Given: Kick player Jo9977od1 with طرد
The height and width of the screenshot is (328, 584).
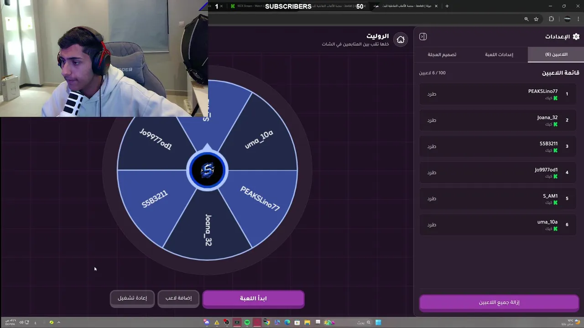Looking at the screenshot, I should 432,173.
